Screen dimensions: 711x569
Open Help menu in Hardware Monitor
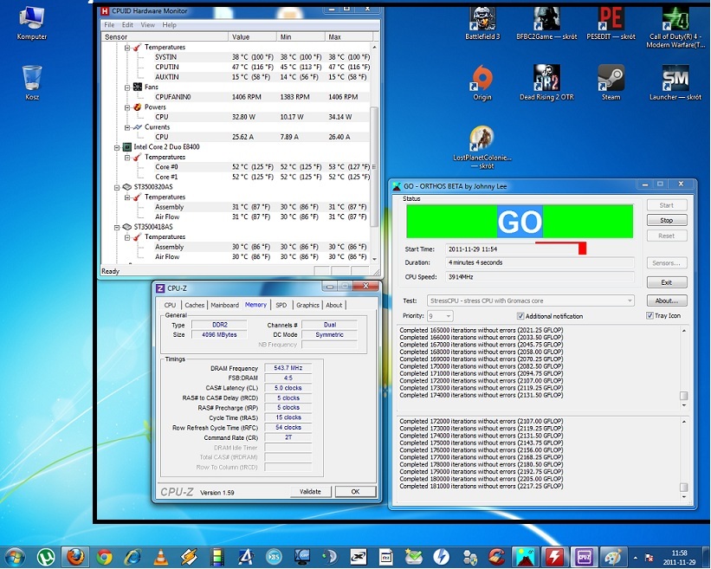pos(169,25)
